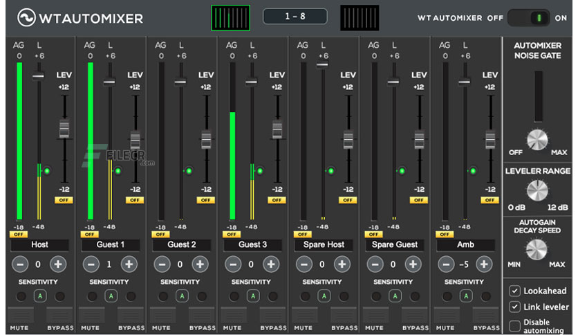Decrease Spare Host sensitivity with minus button
This screenshot has width=578, height=335.
click(304, 264)
